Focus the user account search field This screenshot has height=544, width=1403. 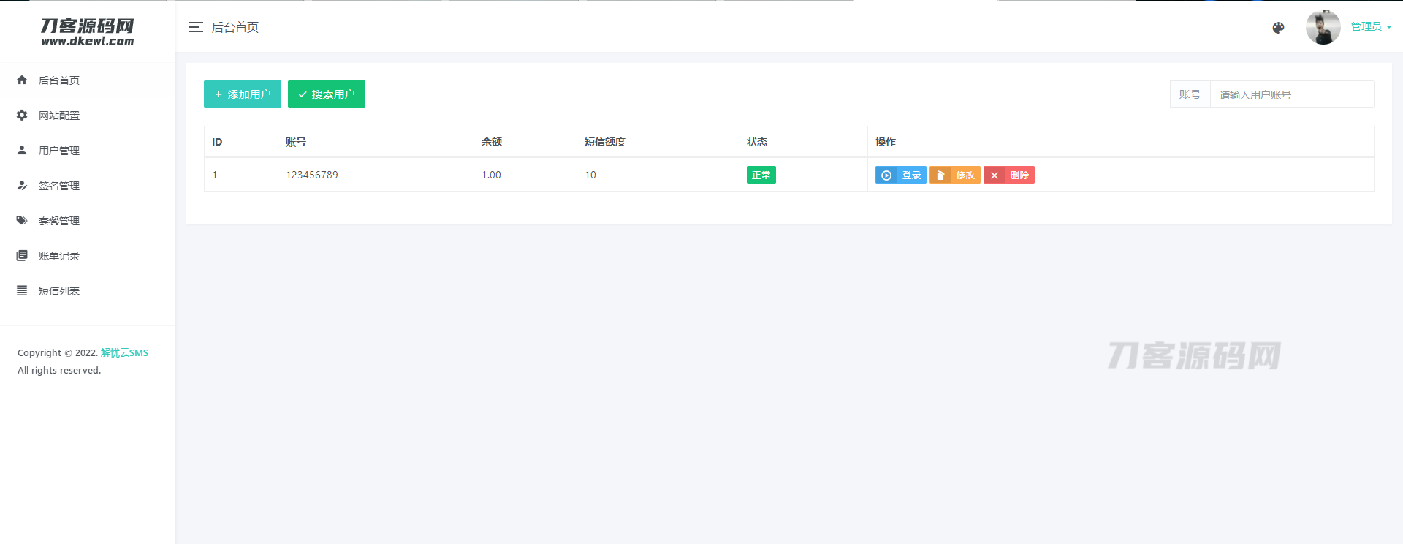coord(1291,94)
